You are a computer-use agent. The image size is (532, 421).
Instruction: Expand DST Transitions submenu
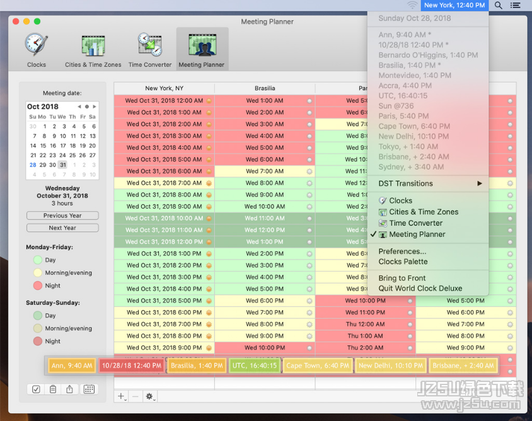click(428, 183)
